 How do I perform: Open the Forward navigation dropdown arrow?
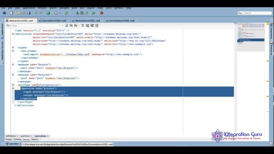pos(60,13)
